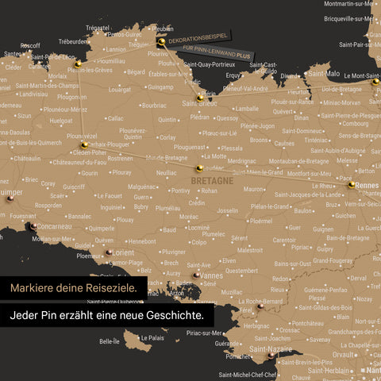The height and width of the screenshot is (381, 381).
Task: Click the Belle-Île island label
Action: (110, 341)
